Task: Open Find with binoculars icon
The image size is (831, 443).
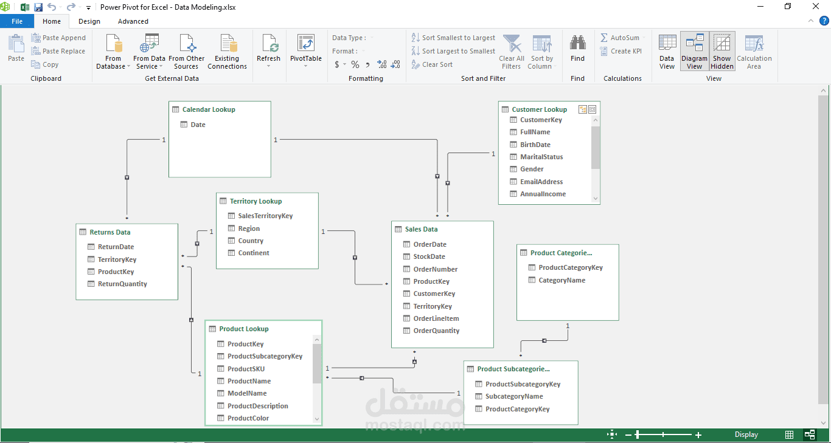Action: coord(577,49)
